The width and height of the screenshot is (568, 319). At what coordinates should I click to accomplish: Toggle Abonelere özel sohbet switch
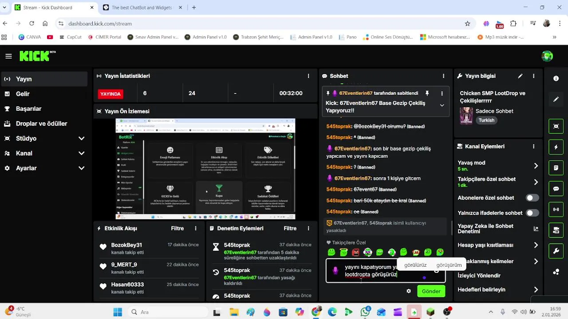pyautogui.click(x=532, y=198)
